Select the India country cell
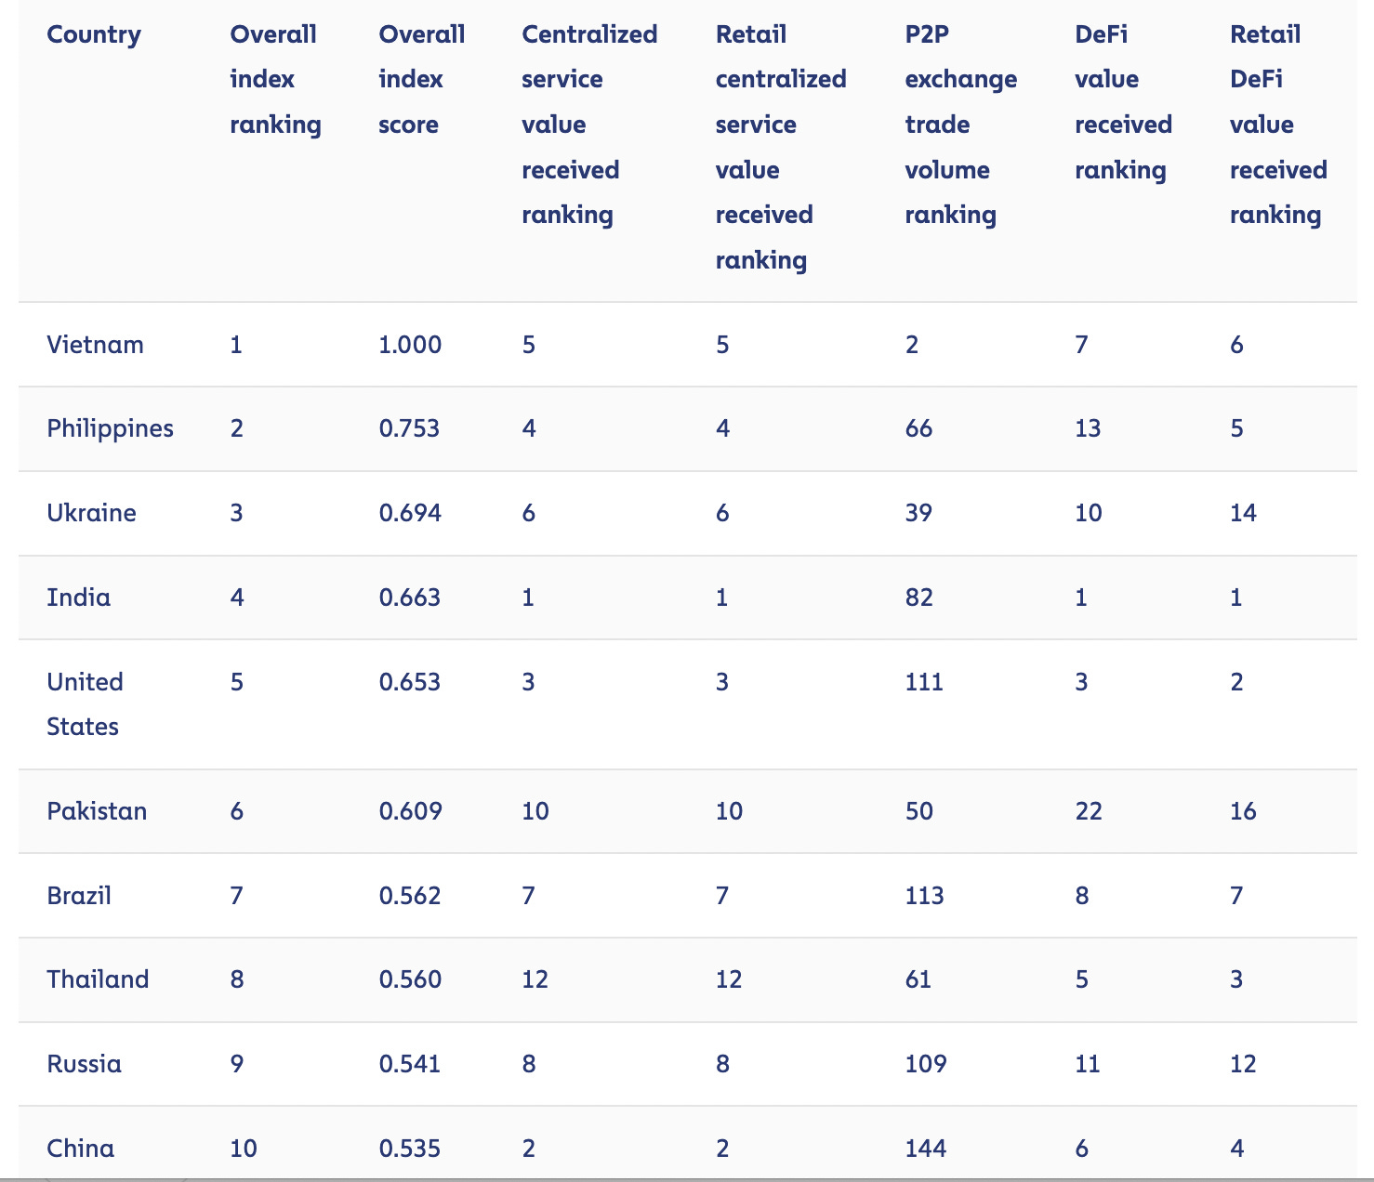This screenshot has height=1182, width=1374. 79,597
